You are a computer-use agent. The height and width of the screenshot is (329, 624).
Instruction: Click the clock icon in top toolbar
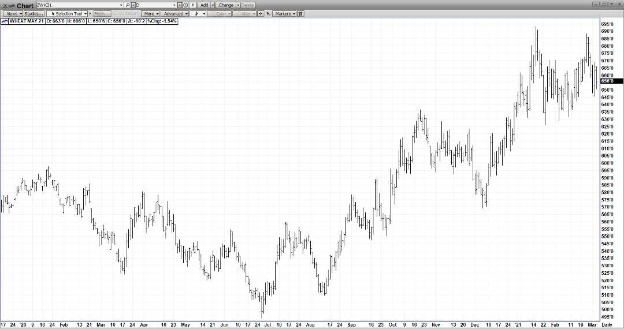click(x=185, y=5)
